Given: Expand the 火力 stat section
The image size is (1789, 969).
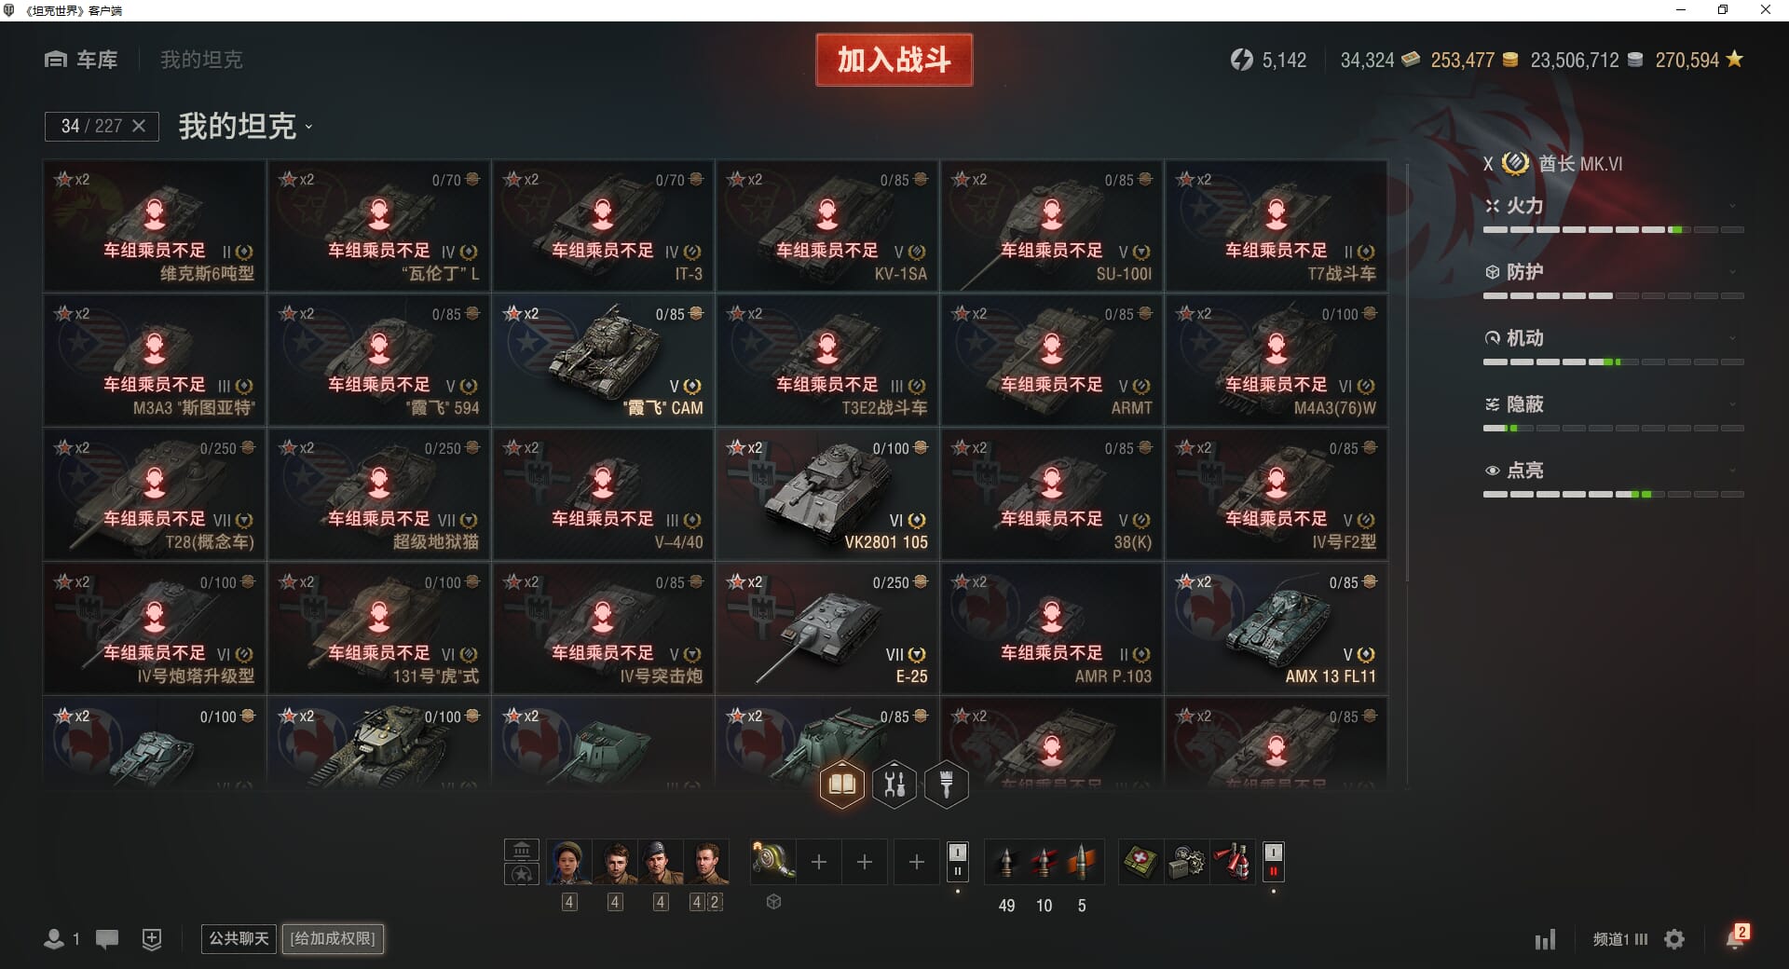Looking at the screenshot, I should (1614, 206).
